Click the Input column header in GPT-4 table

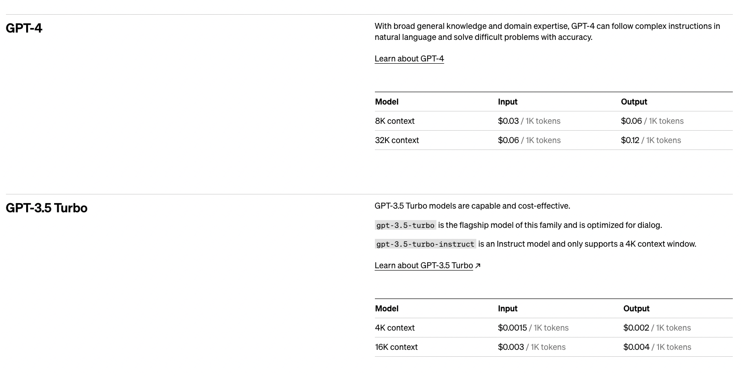pyautogui.click(x=508, y=102)
